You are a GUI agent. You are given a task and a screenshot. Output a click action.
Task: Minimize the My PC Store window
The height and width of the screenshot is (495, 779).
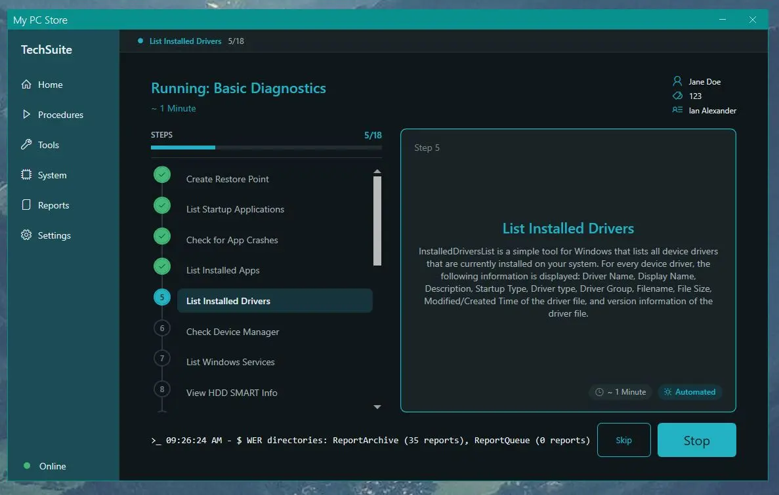click(x=723, y=20)
